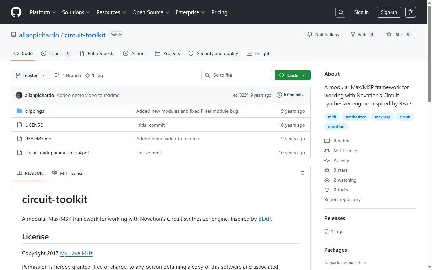Select the midi topic tag

[x=332, y=117]
